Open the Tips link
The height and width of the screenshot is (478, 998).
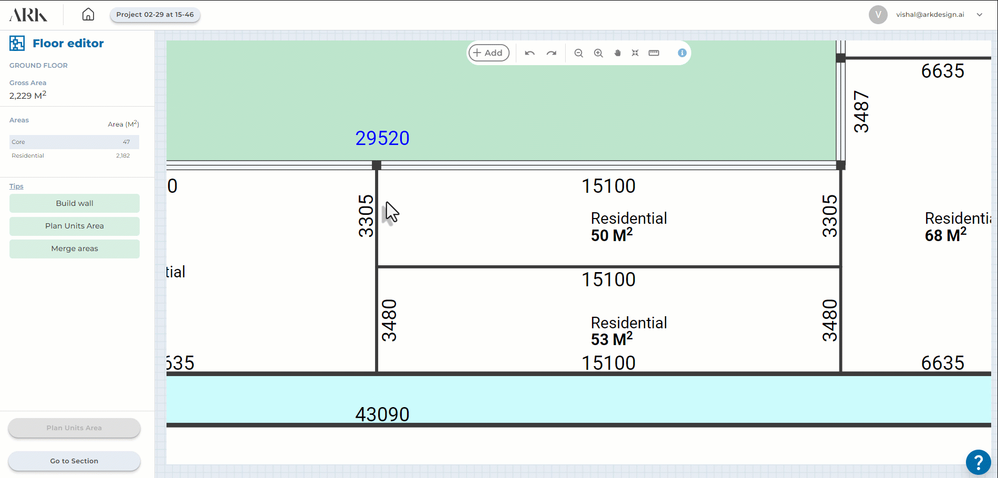pyautogui.click(x=16, y=186)
